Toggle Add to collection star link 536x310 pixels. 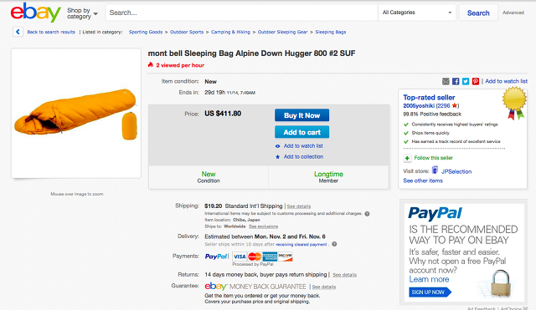point(300,156)
